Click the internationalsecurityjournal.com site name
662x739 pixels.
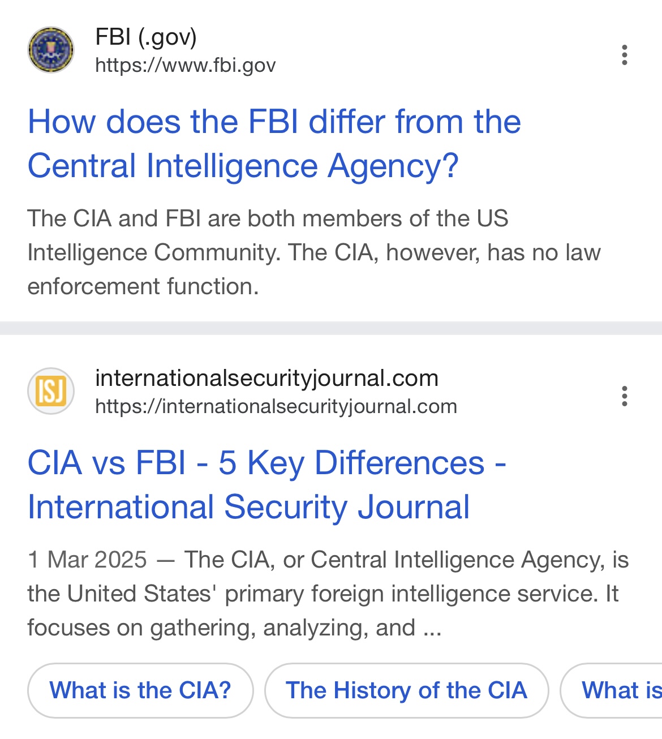(x=266, y=378)
